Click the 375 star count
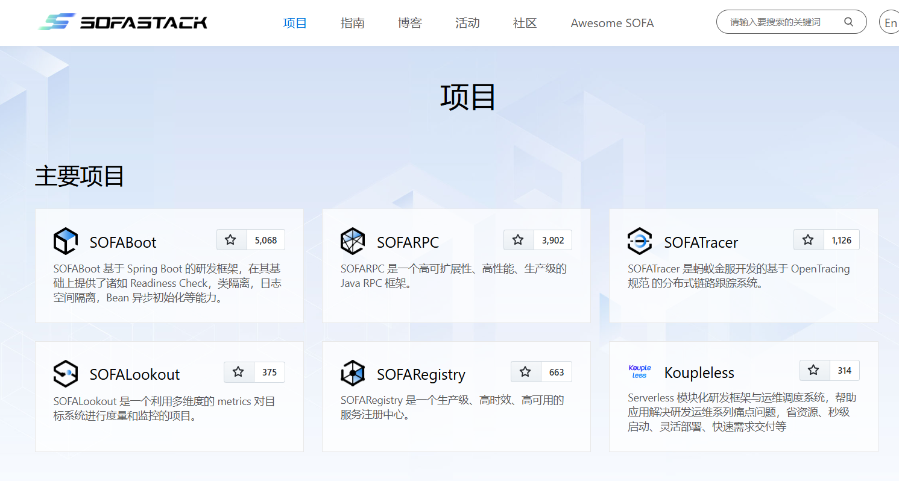Viewport: 899px width, 481px height. 270,372
